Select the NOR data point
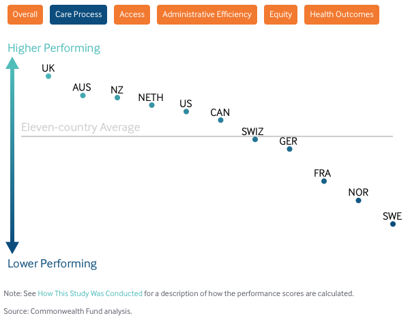Viewport: 410px width, 322px height. 358,201
